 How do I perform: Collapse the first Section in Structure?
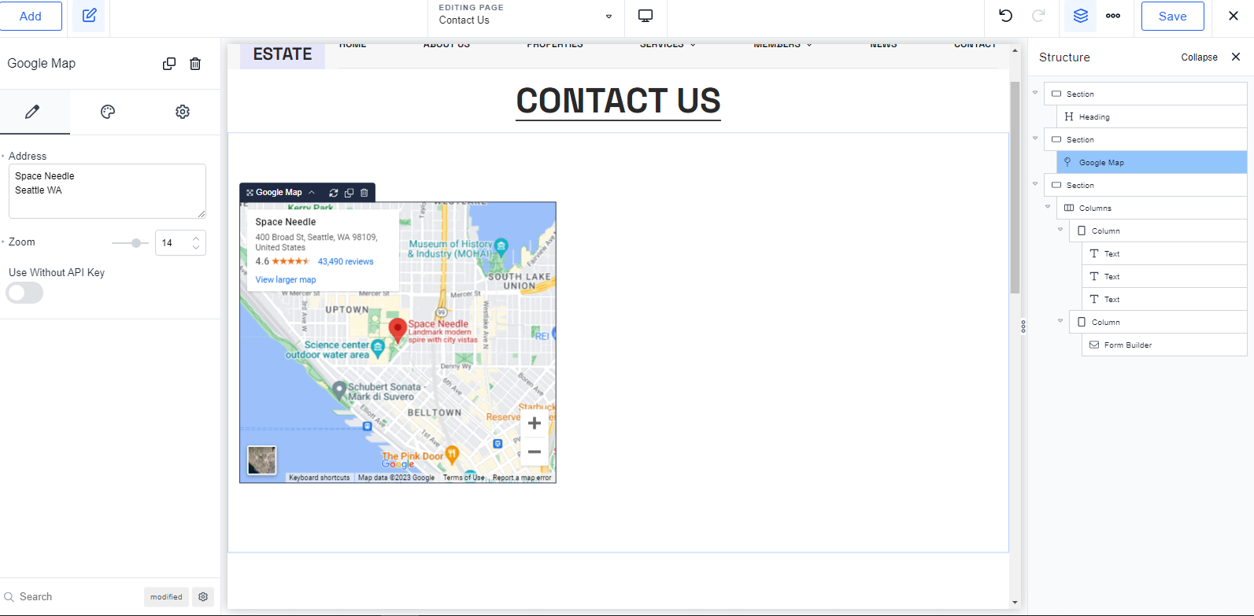(1035, 93)
